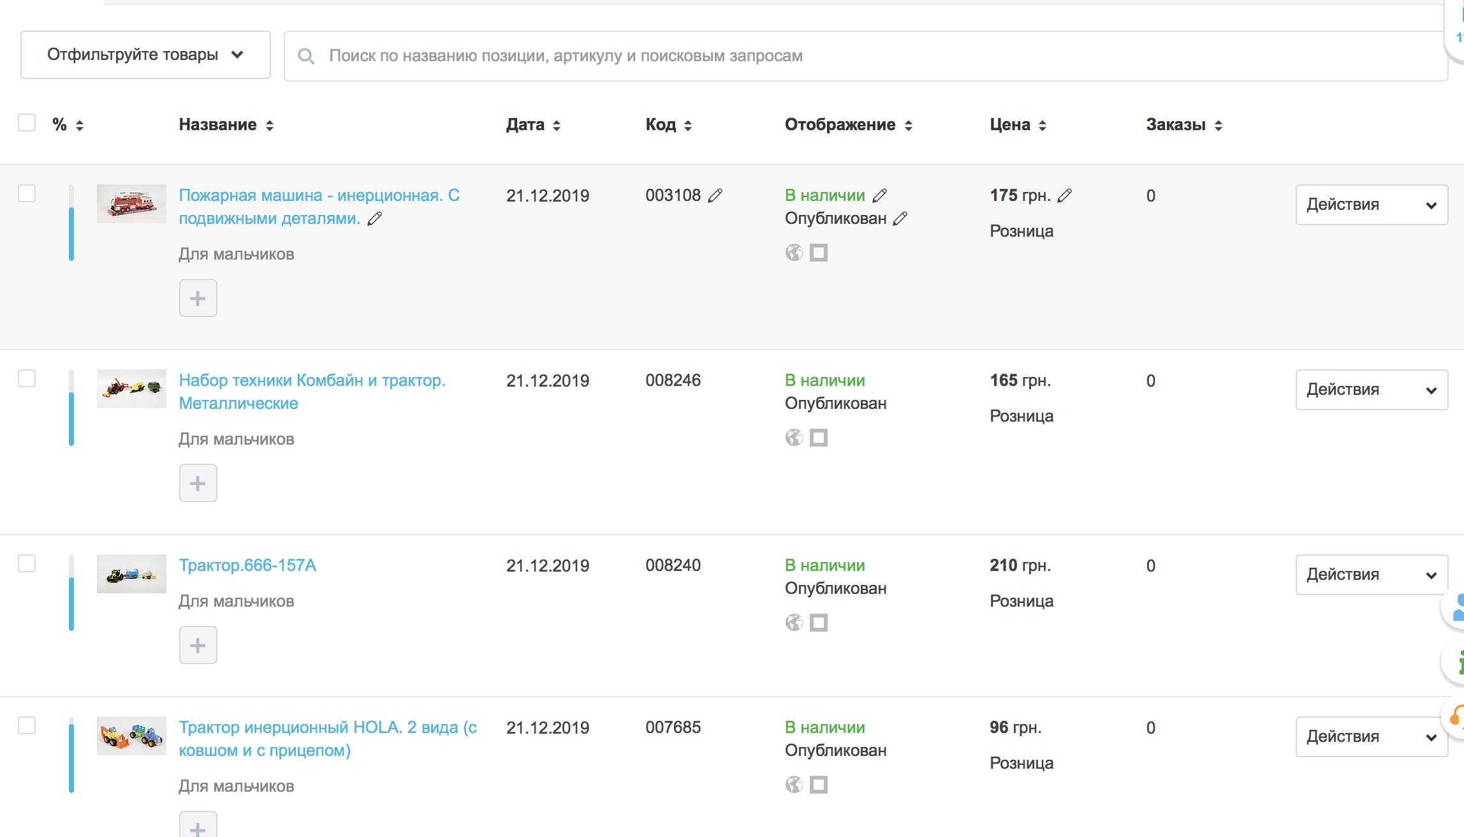Sort by Дата column header

pos(533,125)
